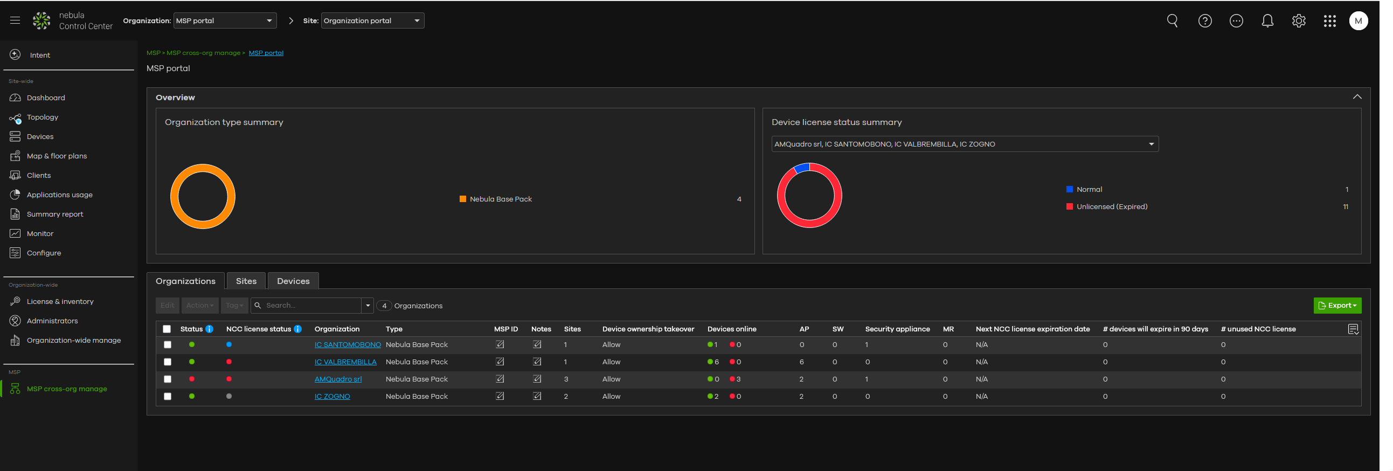The height and width of the screenshot is (471, 1393).
Task: Edit Notes for IC VALBREMBILLA
Action: pyautogui.click(x=537, y=362)
